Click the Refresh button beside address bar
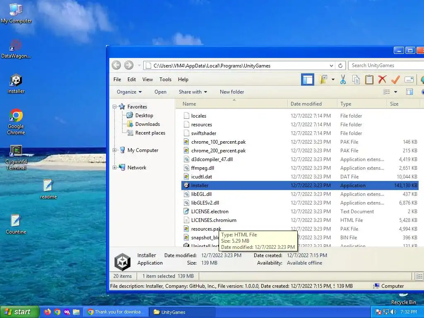This screenshot has height=318, width=424. point(340,65)
